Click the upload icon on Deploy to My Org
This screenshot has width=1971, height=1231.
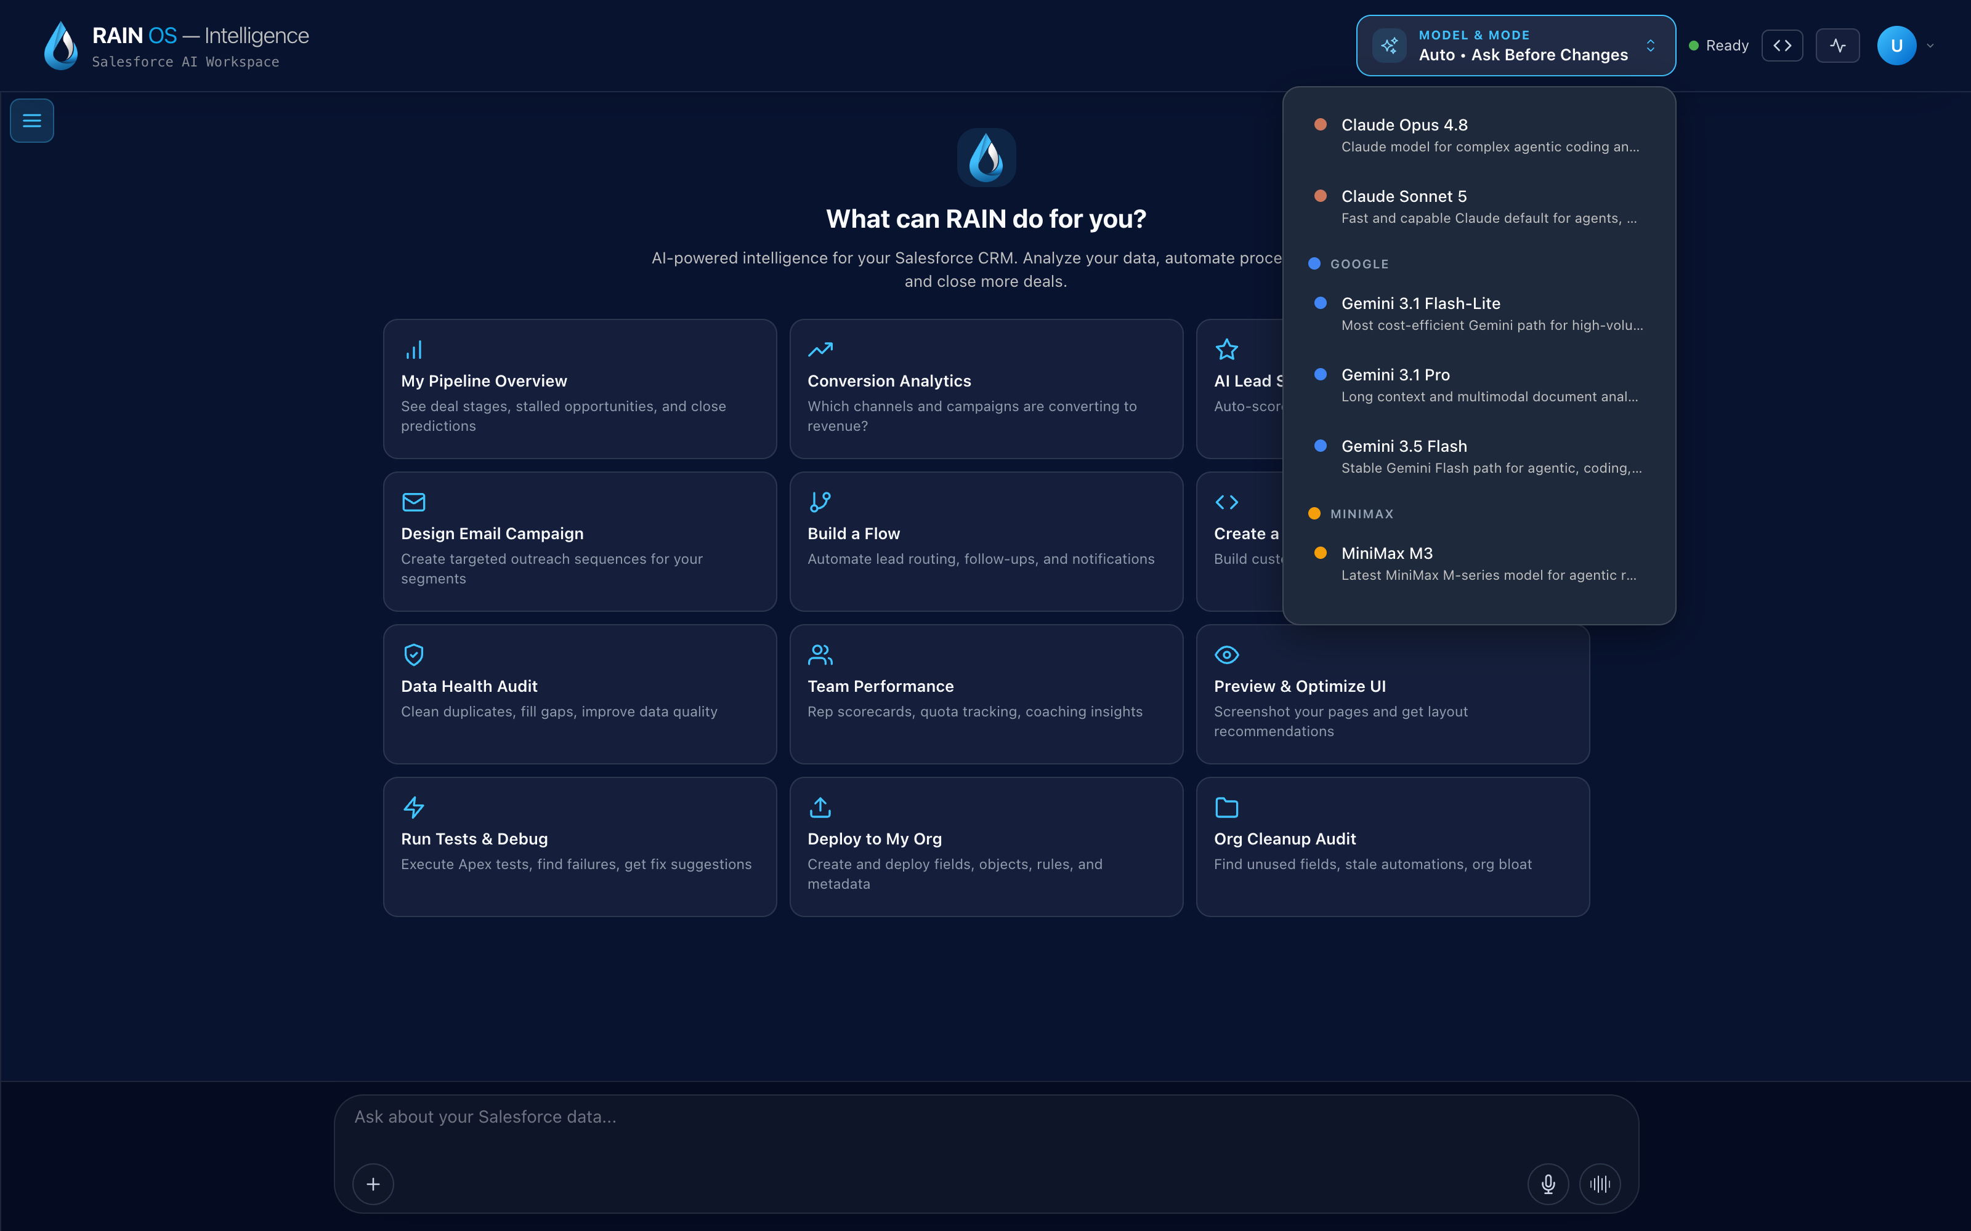point(820,808)
